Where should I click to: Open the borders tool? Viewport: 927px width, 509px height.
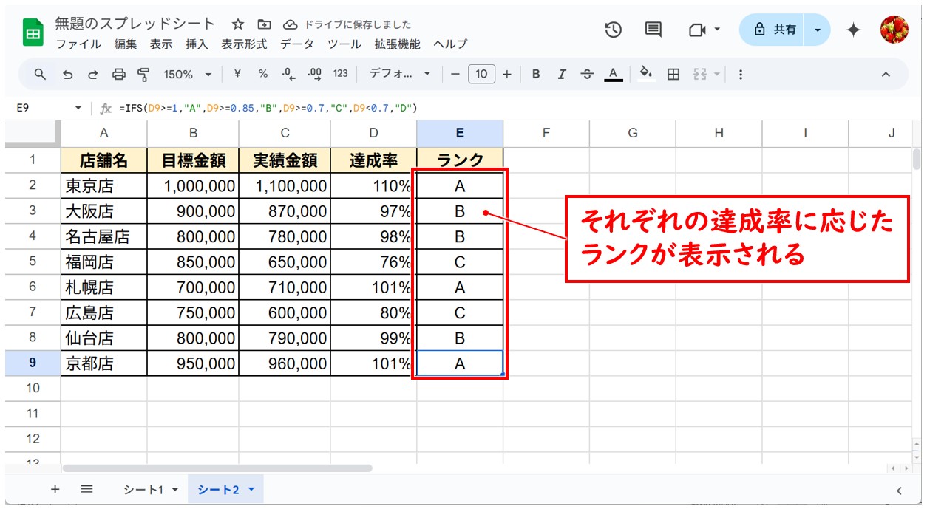(673, 74)
